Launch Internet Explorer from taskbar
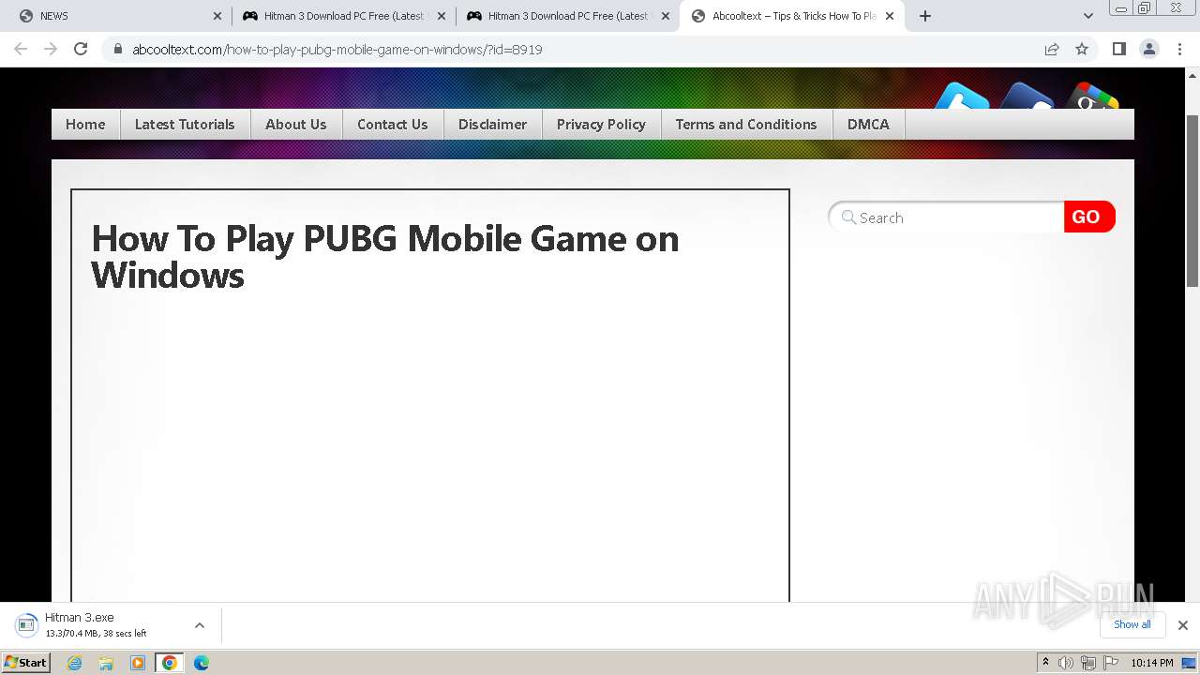Viewport: 1200px width, 675px height. coord(75,663)
